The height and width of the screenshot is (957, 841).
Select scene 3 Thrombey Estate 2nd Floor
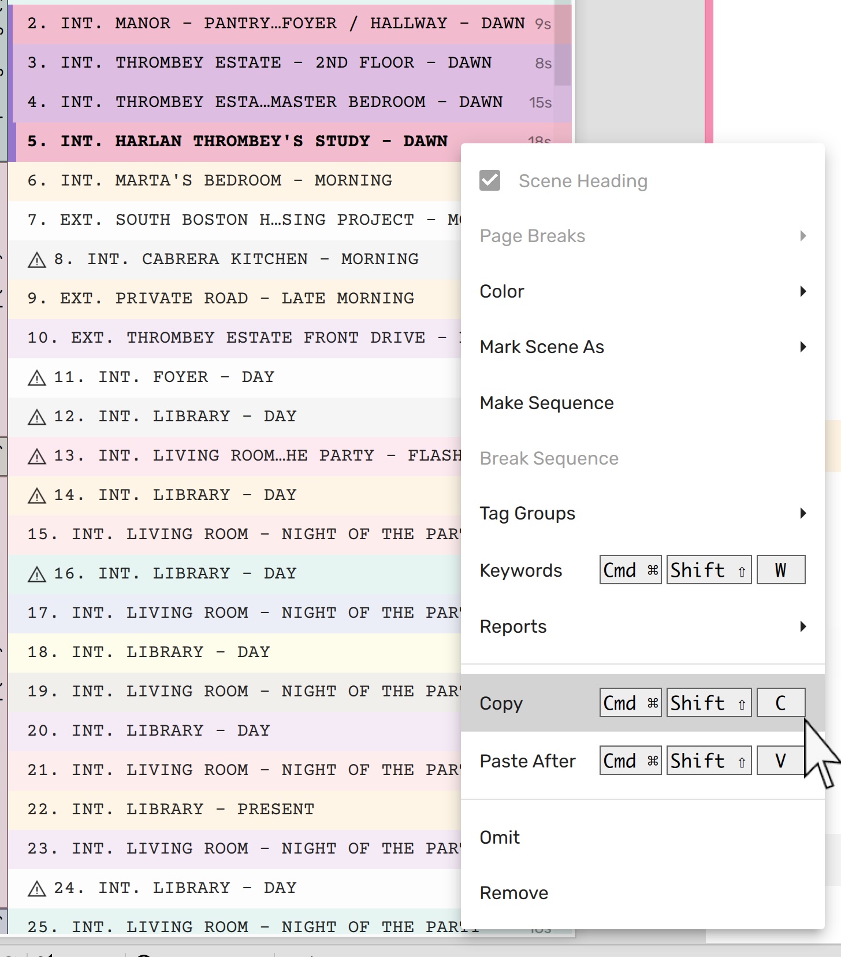260,63
